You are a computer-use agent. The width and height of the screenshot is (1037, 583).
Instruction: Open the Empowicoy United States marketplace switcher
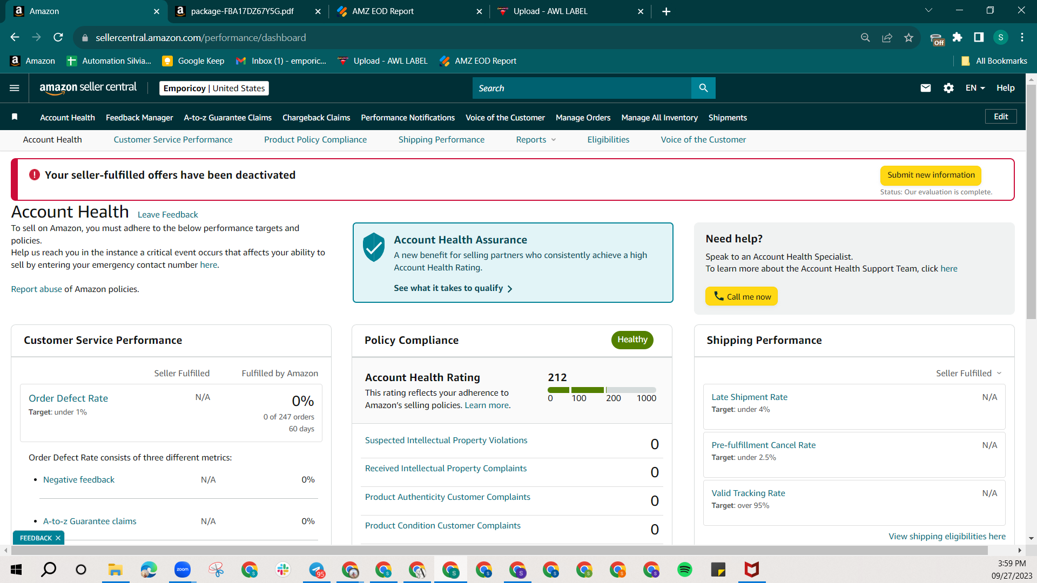214,88
